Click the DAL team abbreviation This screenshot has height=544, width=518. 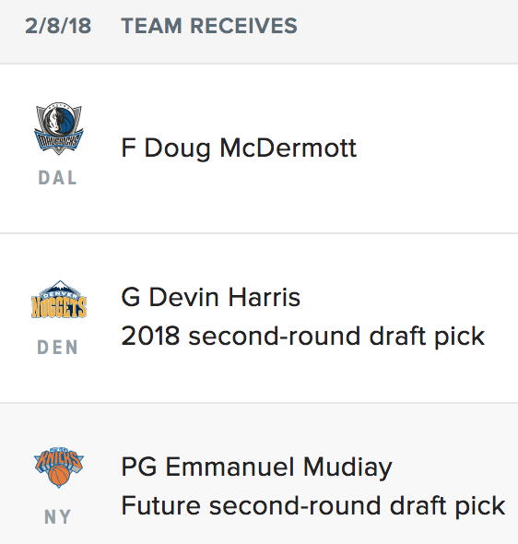coord(57,178)
